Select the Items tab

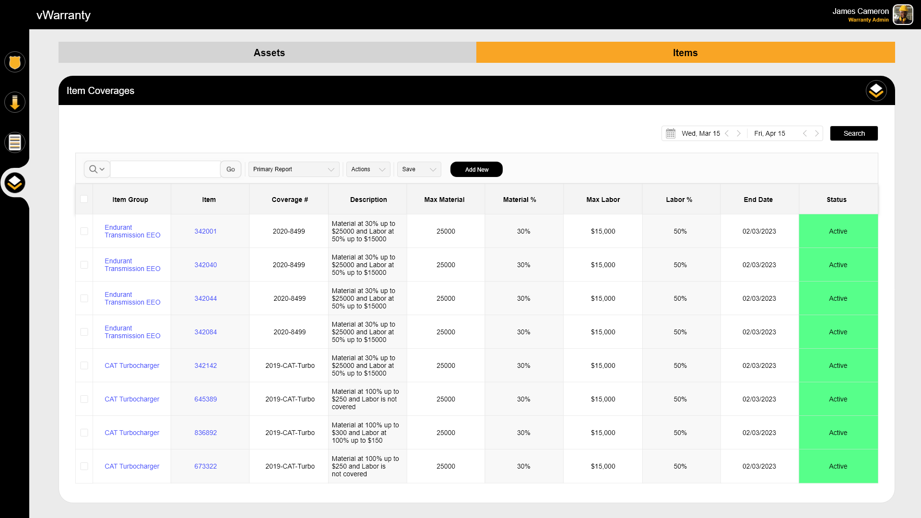[x=685, y=53]
